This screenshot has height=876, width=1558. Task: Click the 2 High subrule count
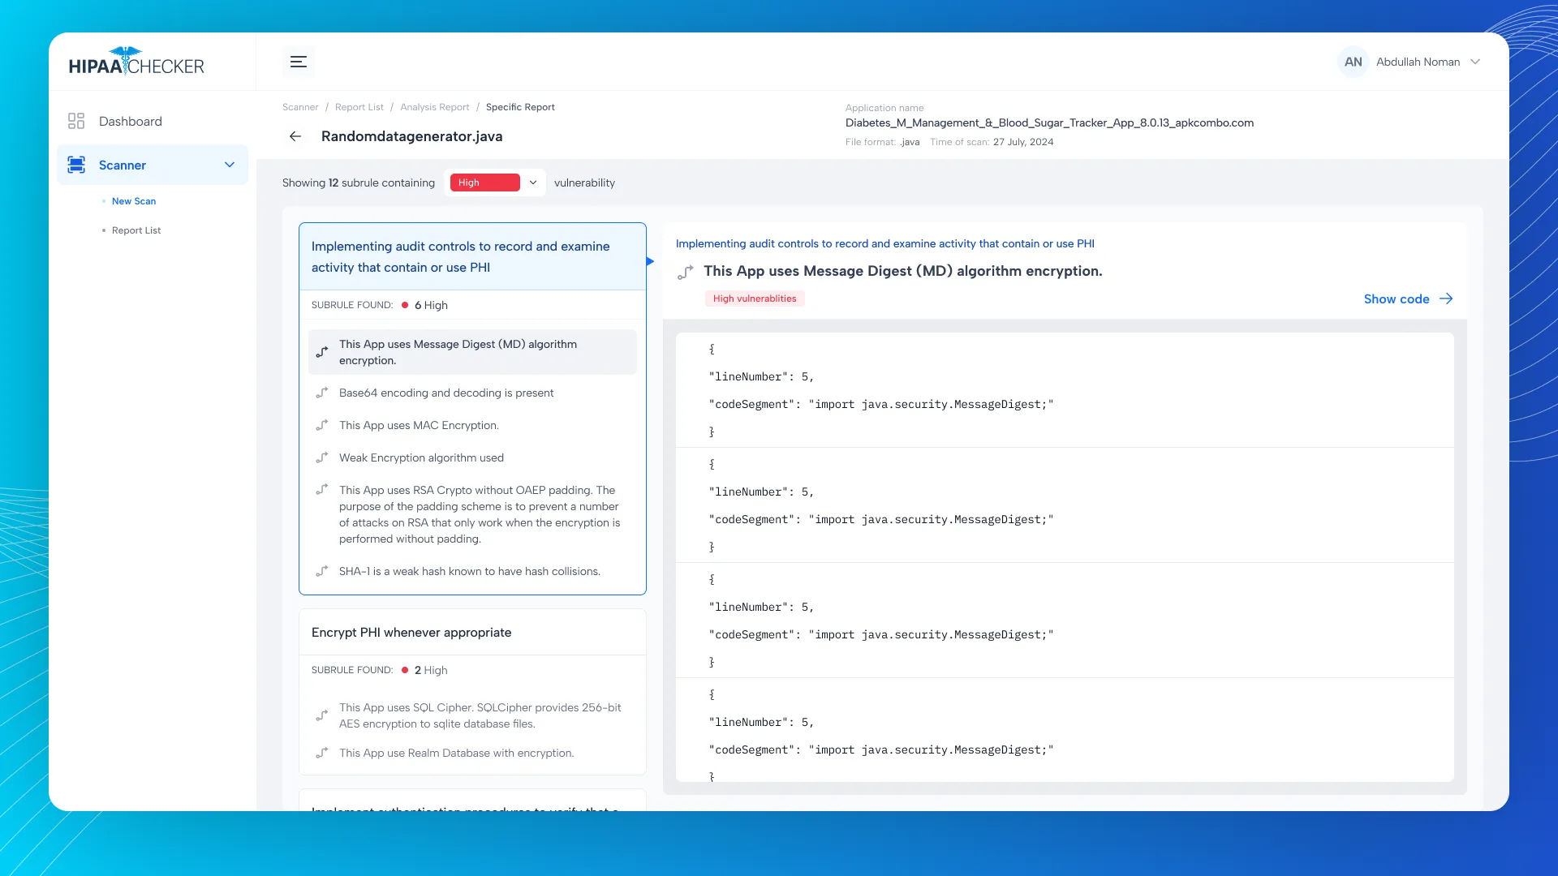coord(431,670)
